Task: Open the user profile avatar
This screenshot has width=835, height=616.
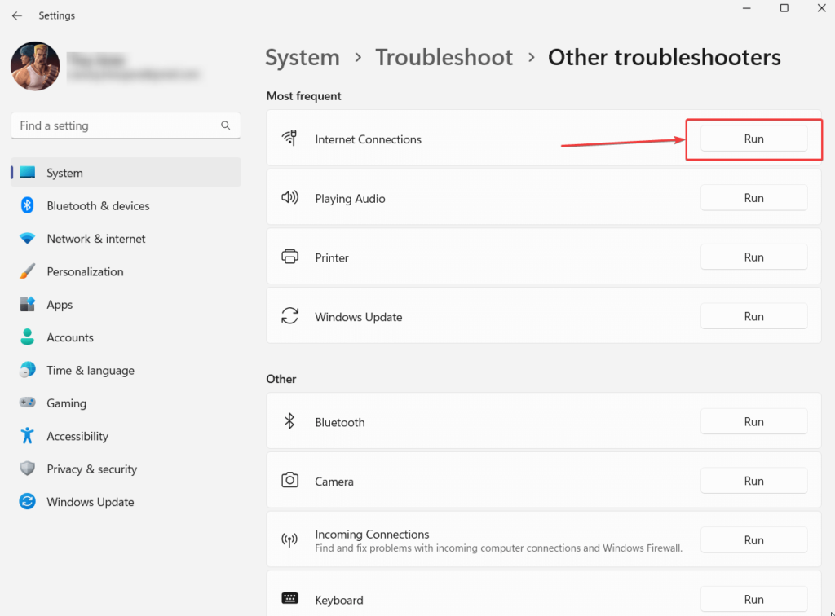Action: 35,67
